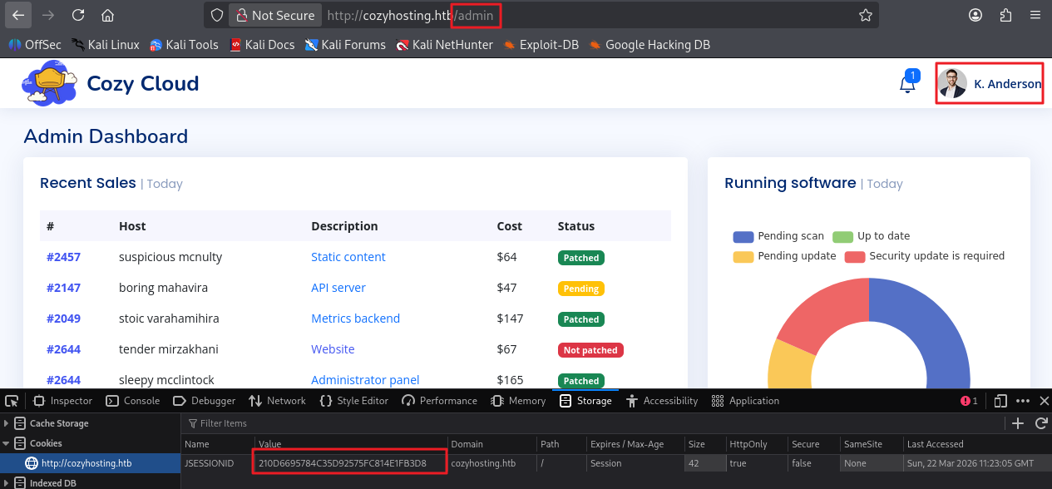
Task: Open the Firefox extensions puzzle icon
Action: [1005, 15]
